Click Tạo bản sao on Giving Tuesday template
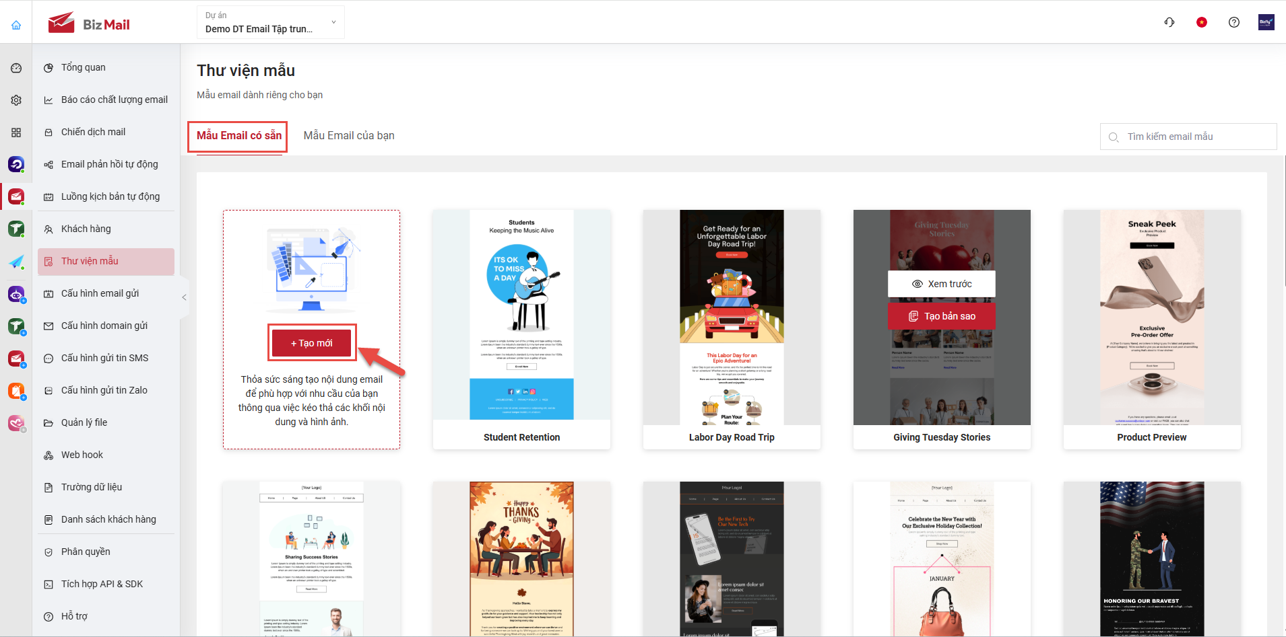The image size is (1286, 637). click(x=941, y=316)
